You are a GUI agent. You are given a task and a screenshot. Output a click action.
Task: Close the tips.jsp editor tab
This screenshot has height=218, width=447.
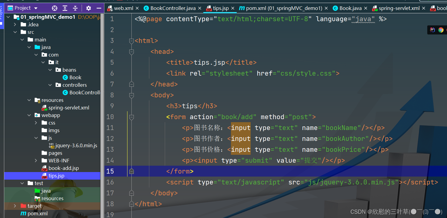tap(233, 8)
